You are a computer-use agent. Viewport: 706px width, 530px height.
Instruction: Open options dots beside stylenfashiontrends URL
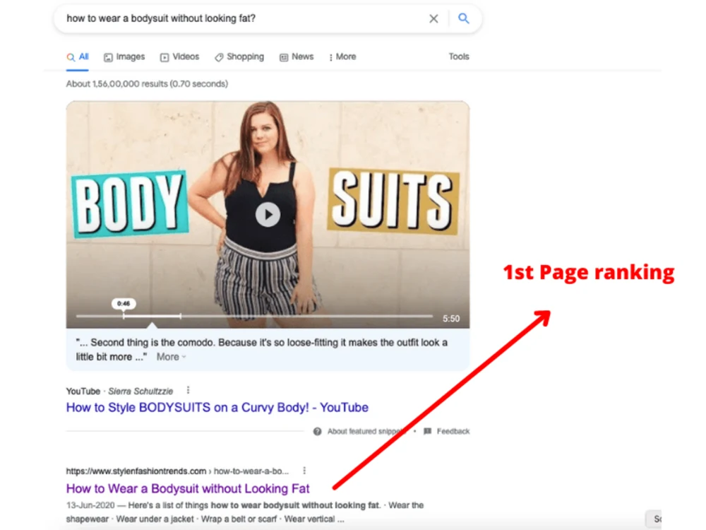tap(304, 471)
